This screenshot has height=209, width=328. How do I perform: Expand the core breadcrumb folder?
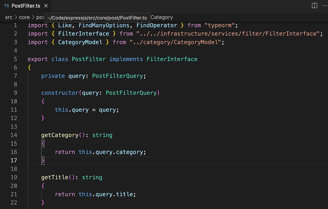[24, 17]
